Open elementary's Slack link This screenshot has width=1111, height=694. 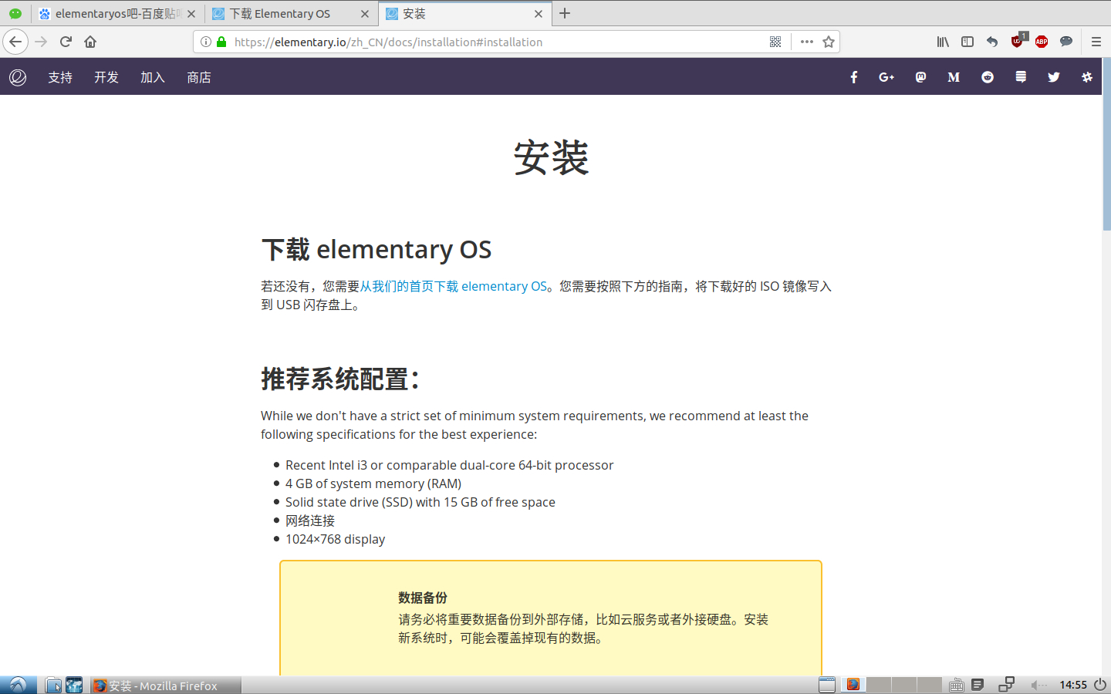[x=1087, y=77]
